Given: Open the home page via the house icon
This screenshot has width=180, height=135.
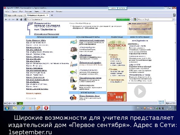Looking at the screenshot, I should click(x=21, y=19).
